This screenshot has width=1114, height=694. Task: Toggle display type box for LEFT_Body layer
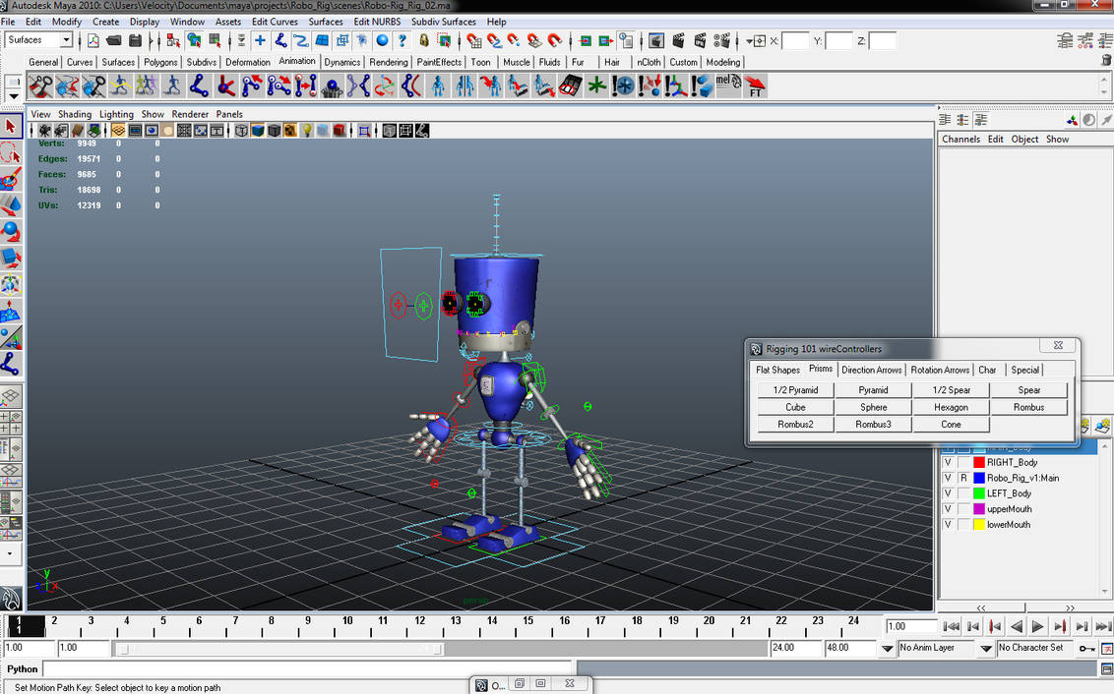(x=963, y=493)
